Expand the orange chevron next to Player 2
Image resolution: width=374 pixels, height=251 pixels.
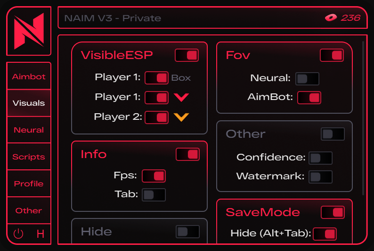(181, 117)
